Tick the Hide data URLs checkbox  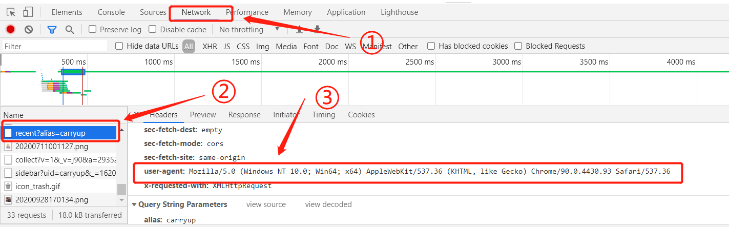tap(119, 46)
